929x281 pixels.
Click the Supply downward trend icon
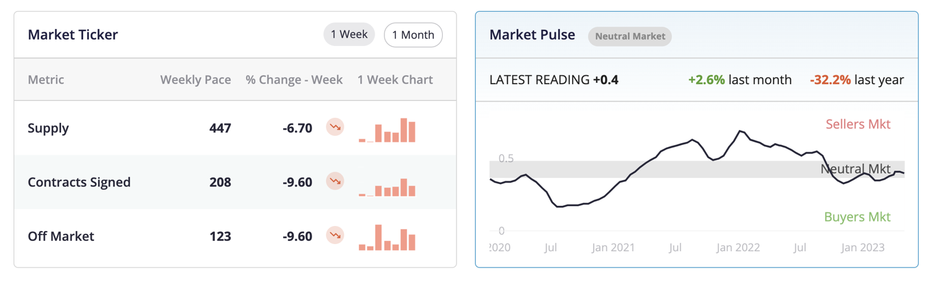[335, 128]
